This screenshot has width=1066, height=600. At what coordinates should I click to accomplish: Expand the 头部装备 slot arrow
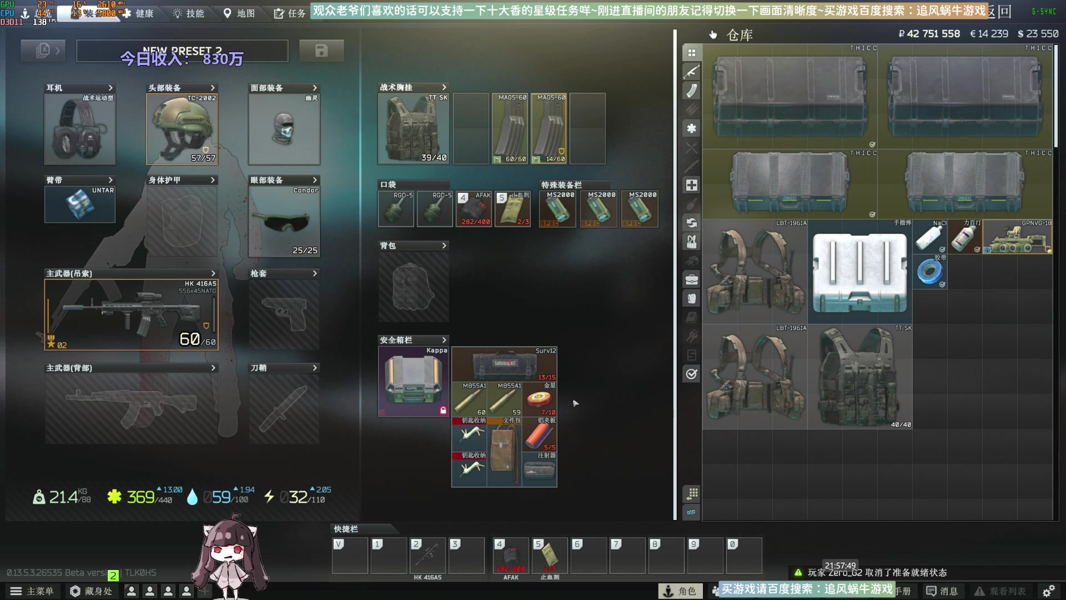pyautogui.click(x=213, y=88)
